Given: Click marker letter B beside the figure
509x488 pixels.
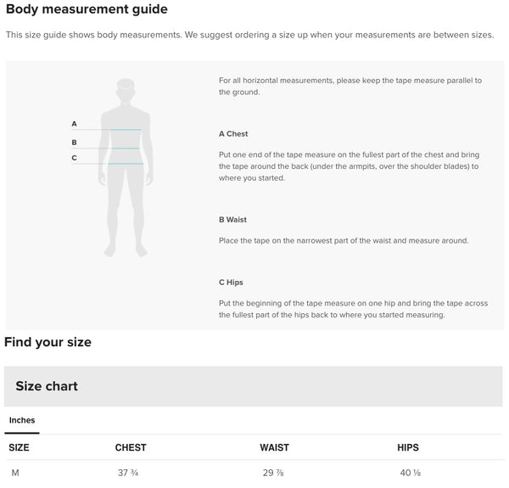Looking at the screenshot, I should pos(74,143).
